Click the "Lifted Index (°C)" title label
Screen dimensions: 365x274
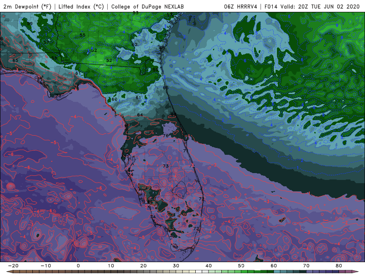click(x=81, y=7)
